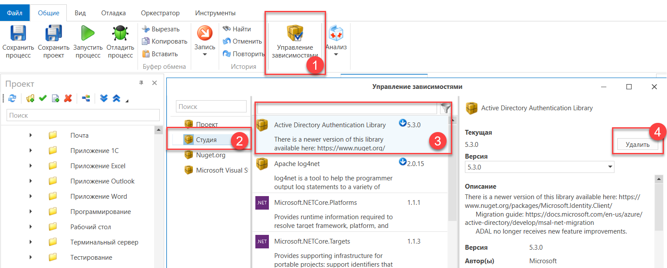
Task: Open the Анализ dropdown
Action: coord(336,42)
